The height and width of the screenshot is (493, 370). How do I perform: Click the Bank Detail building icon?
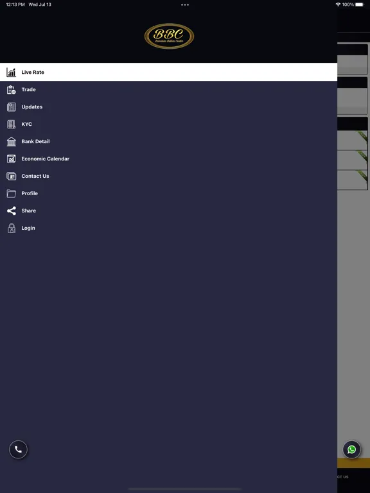tap(12, 141)
